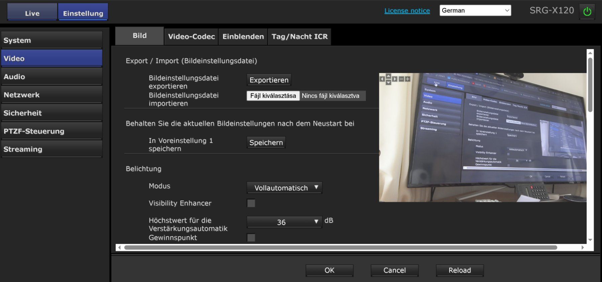The width and height of the screenshot is (602, 282).
Task: Click the 'Visibility Enhancer' label
Action: point(180,203)
